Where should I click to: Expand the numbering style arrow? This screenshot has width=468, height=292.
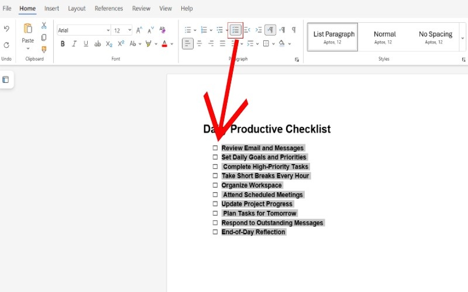click(211, 30)
